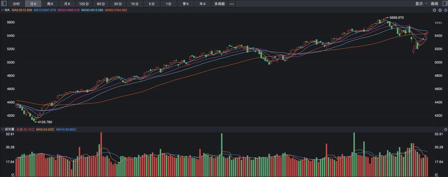Open volume panel settings gear
Screen dimensions: 448x177
coord(446,129)
